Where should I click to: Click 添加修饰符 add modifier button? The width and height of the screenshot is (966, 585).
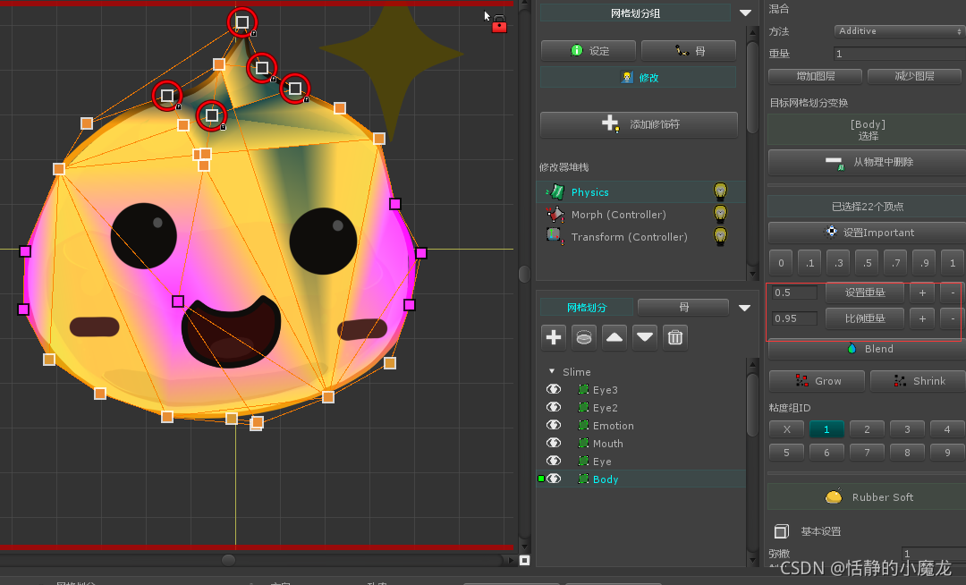tap(639, 124)
